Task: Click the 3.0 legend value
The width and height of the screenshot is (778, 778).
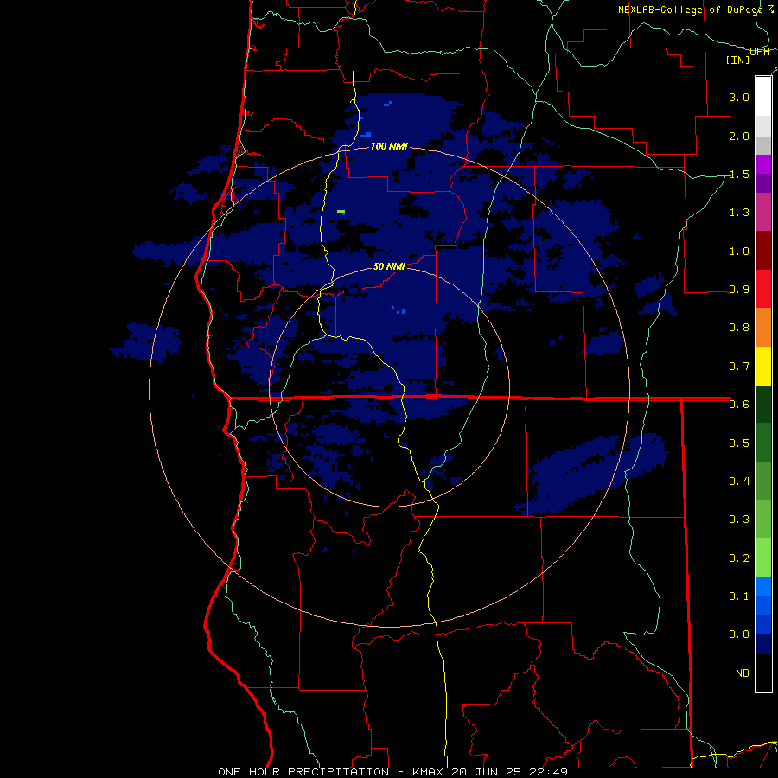Action: point(739,97)
